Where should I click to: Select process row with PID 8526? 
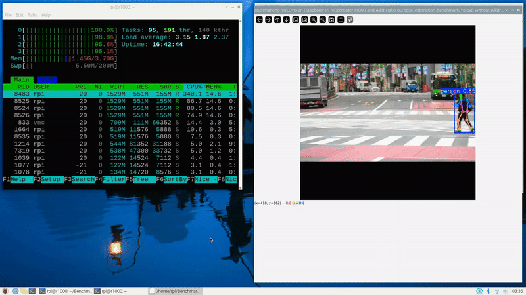pos(120,115)
